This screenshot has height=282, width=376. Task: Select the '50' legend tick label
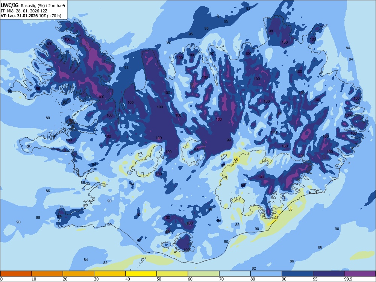coord(159,279)
